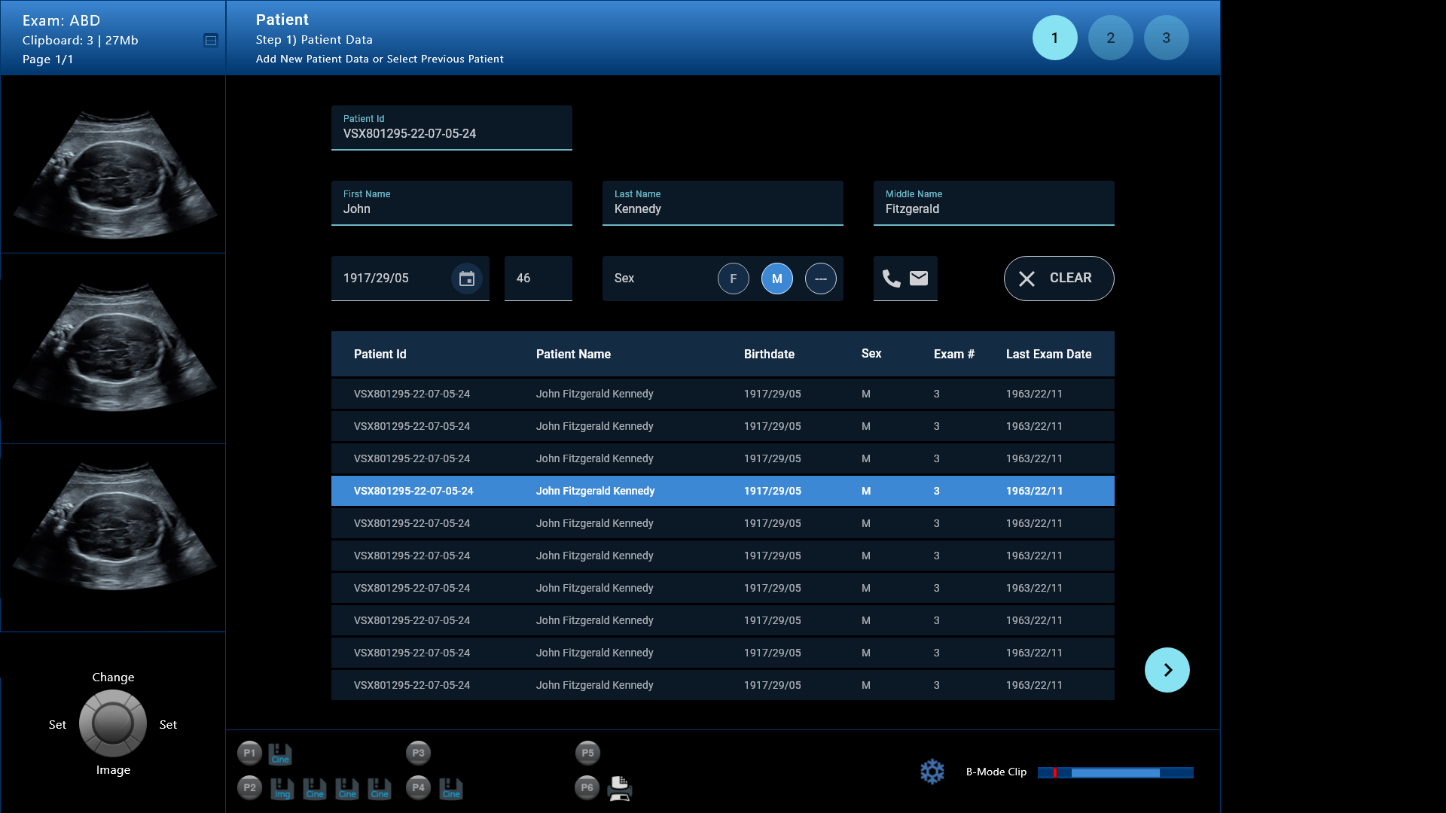This screenshot has height=813, width=1446.
Task: Select the unspecified sex option
Action: [x=820, y=279]
